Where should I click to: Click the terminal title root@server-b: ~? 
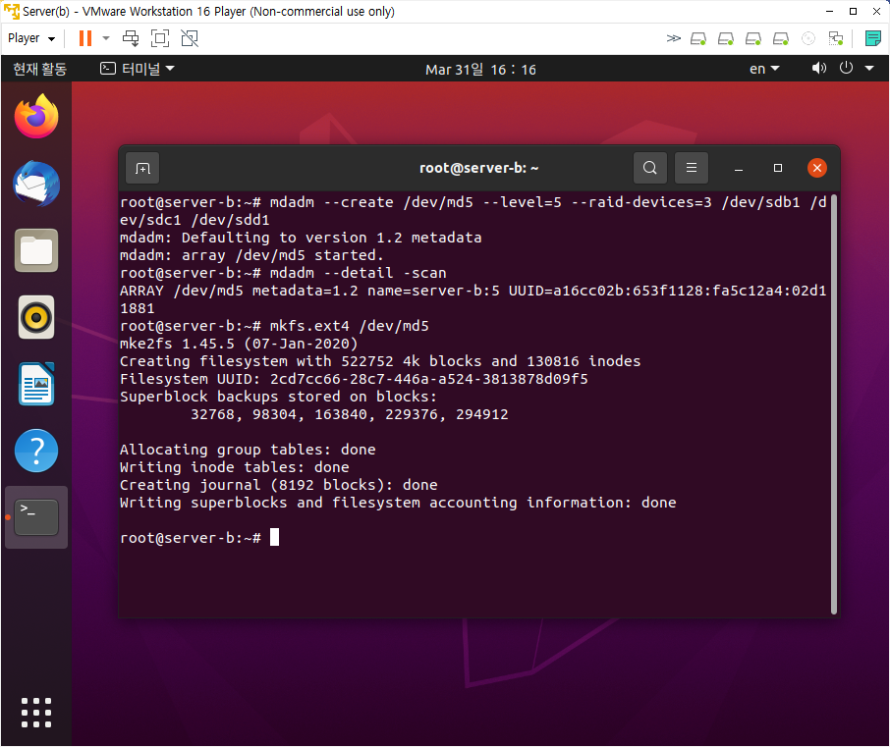point(478,168)
